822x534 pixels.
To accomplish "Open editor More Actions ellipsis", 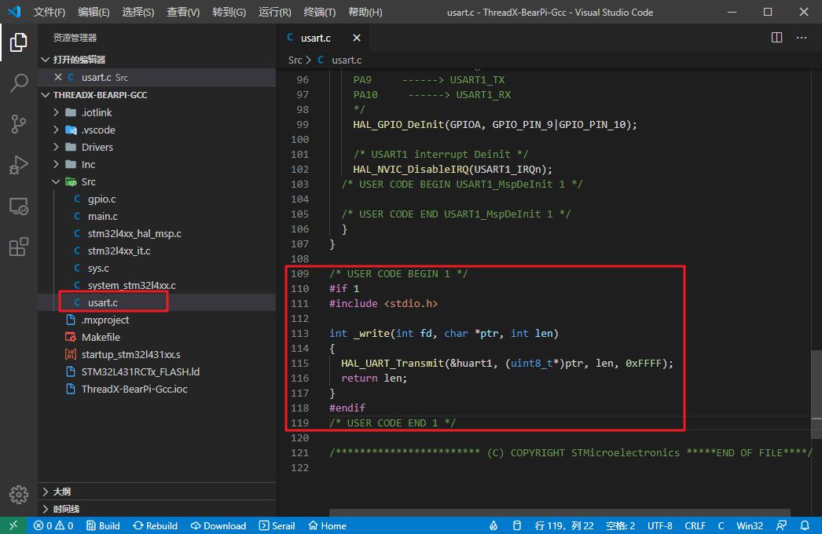I will click(x=802, y=38).
